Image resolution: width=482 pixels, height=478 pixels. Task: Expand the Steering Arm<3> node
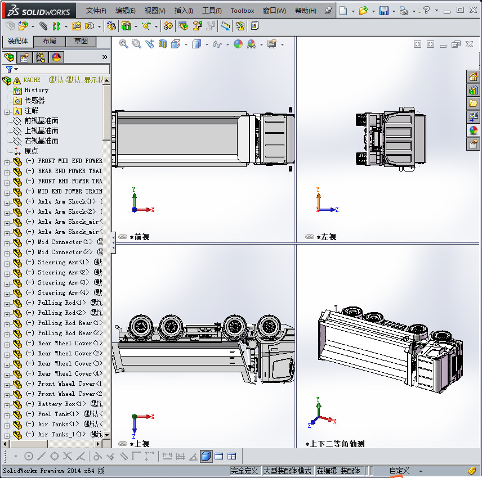coord(7,284)
